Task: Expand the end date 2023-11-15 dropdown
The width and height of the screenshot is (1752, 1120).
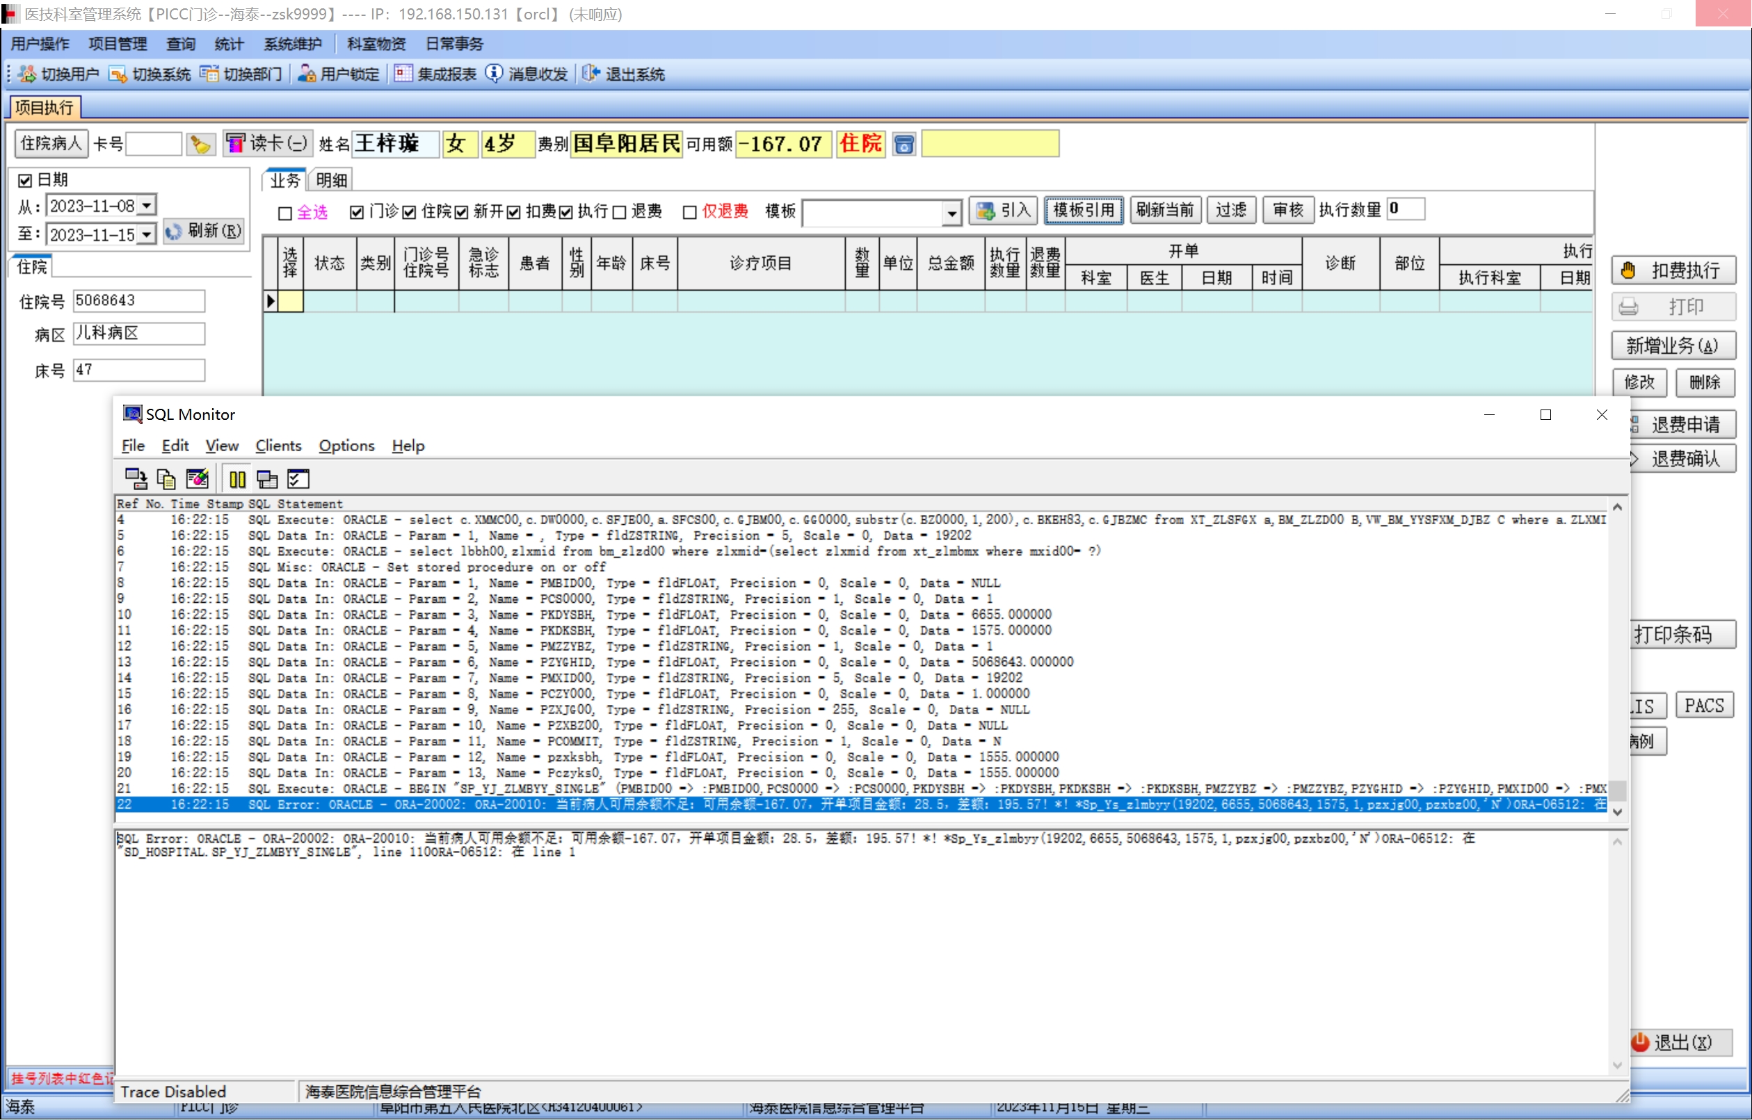Action: click(147, 234)
